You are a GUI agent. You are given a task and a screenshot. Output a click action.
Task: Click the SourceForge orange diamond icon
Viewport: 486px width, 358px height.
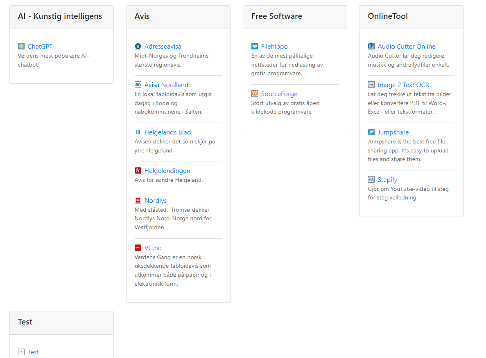pyautogui.click(x=255, y=94)
